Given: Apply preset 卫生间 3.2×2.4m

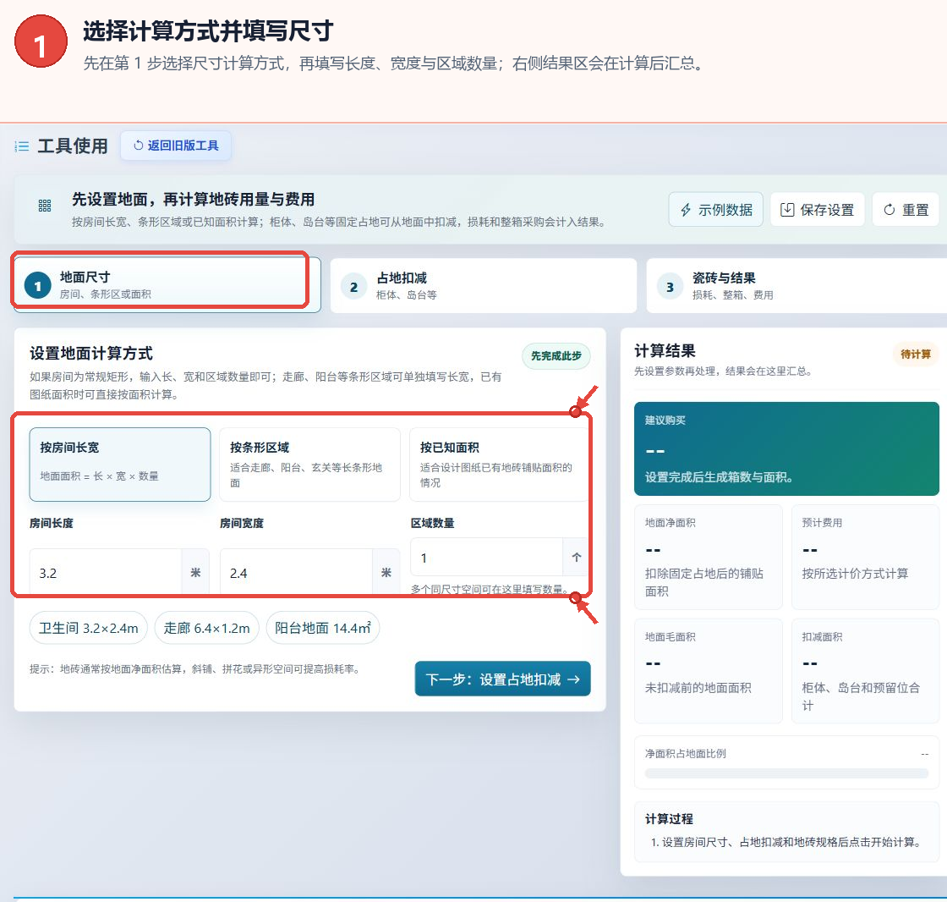Looking at the screenshot, I should coord(89,628).
